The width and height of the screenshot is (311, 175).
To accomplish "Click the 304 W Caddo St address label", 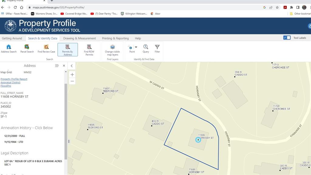I will pyautogui.click(x=241, y=73).
